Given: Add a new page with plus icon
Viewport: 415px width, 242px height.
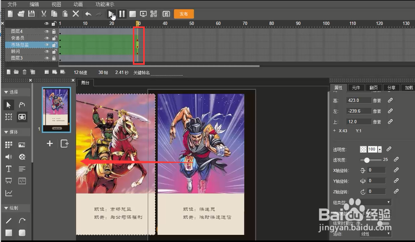Looking at the screenshot, I should click(50, 144).
